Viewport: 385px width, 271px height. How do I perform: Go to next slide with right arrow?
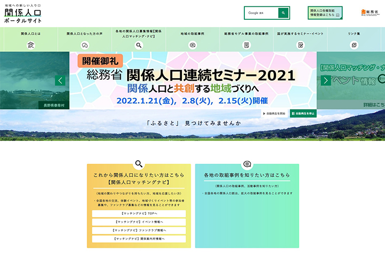326,81
